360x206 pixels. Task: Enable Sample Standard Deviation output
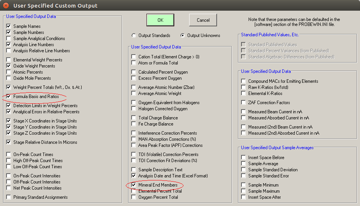[244, 170]
